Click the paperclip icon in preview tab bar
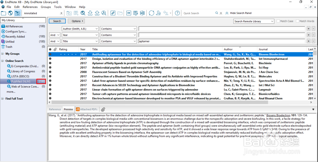318x162 pixels. [x=103, y=109]
